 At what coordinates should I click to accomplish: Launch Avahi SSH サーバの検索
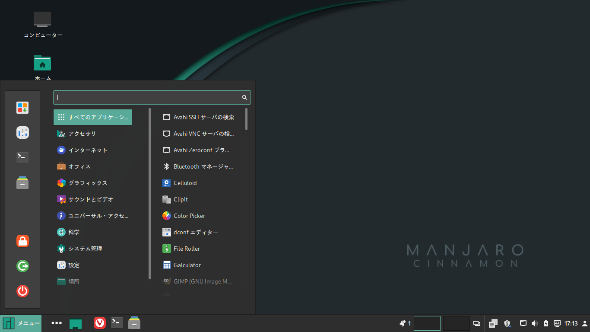199,117
